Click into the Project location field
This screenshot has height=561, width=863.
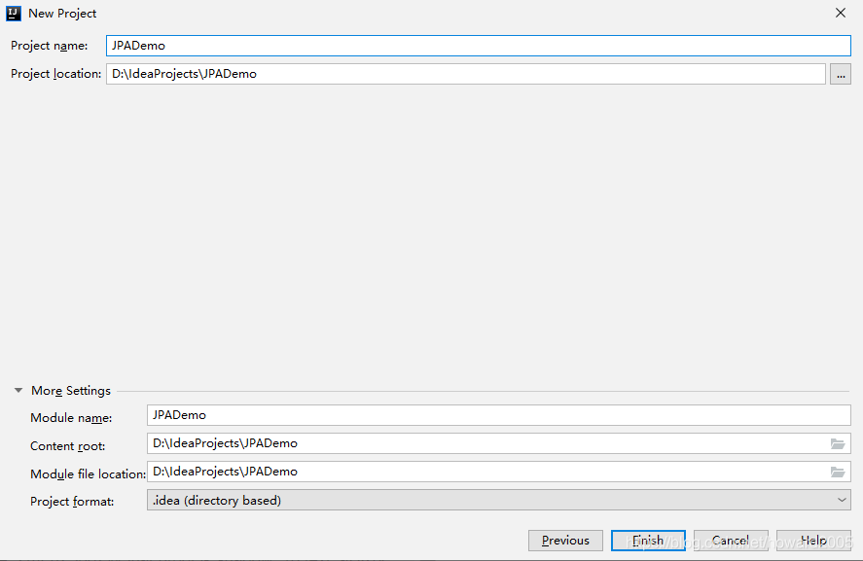(x=466, y=74)
